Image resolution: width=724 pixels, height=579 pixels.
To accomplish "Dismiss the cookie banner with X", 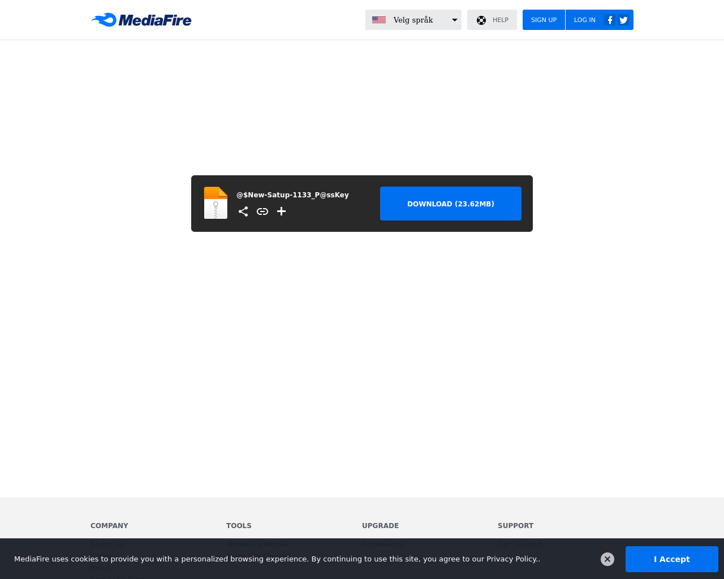I will coord(607,559).
